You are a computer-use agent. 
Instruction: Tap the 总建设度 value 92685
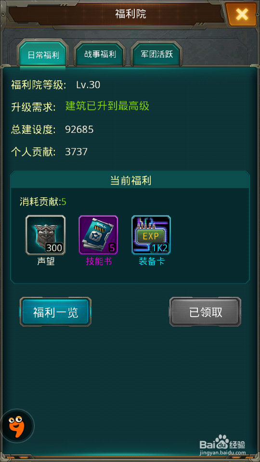(79, 129)
